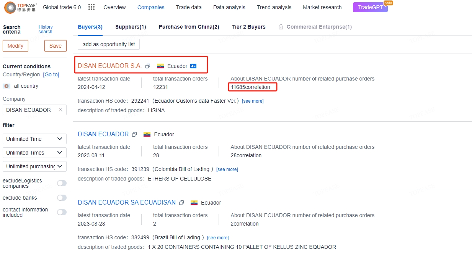The height and width of the screenshot is (258, 472).
Task: Toggle excludeLogistics companies switch
Action: point(62,183)
